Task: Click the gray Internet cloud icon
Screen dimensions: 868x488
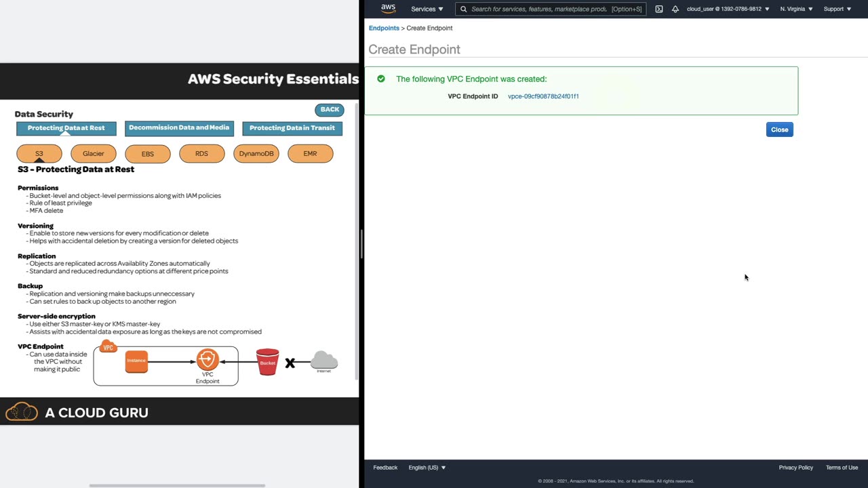Action: tap(324, 361)
